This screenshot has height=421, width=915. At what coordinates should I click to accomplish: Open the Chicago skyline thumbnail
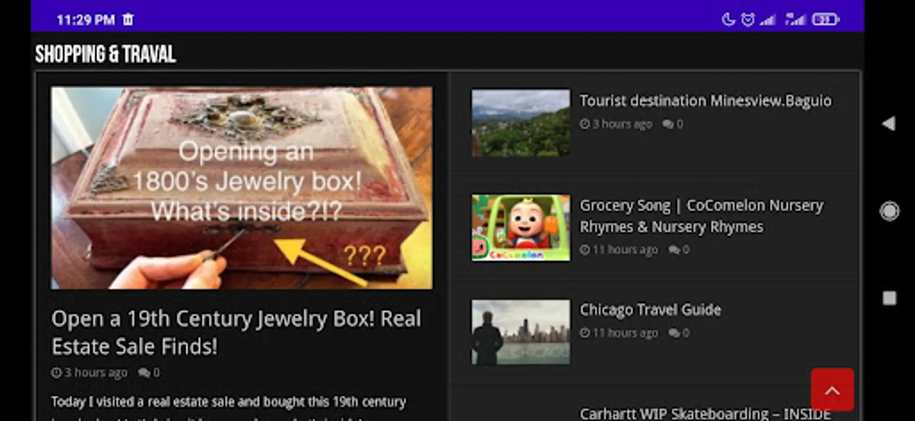coord(521,332)
